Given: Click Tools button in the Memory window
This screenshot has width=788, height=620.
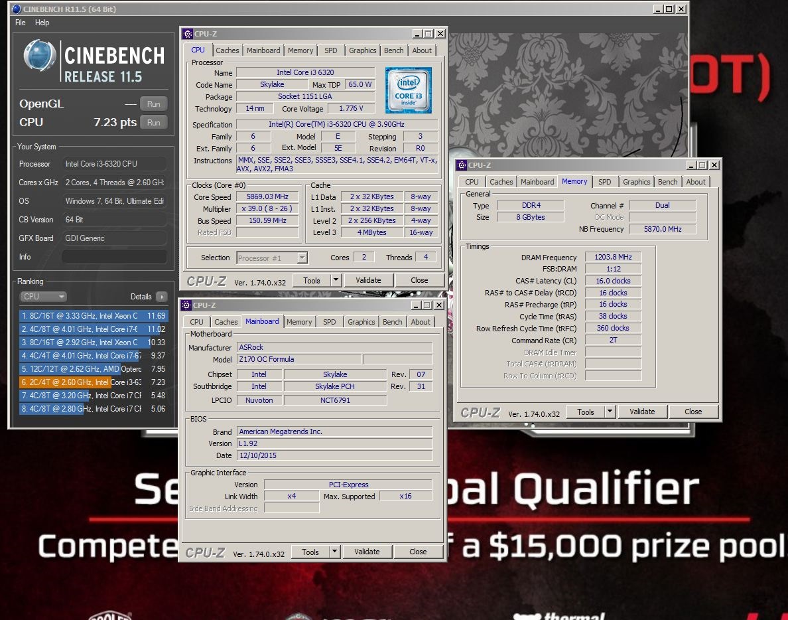Looking at the screenshot, I should [586, 412].
